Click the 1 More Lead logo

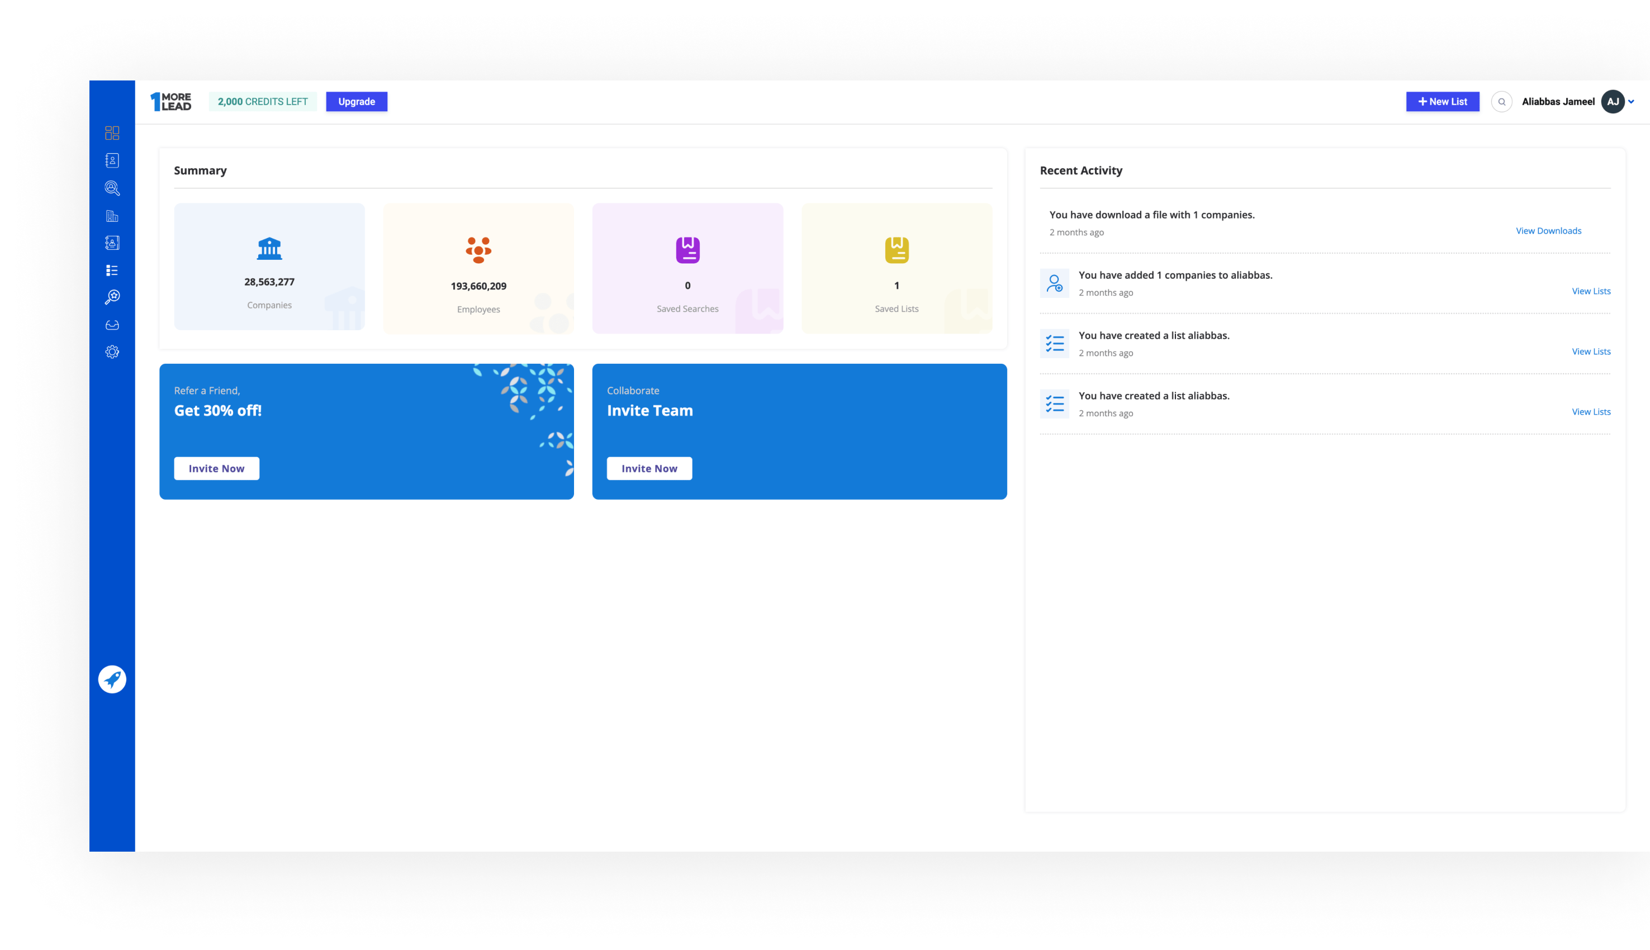(x=171, y=102)
